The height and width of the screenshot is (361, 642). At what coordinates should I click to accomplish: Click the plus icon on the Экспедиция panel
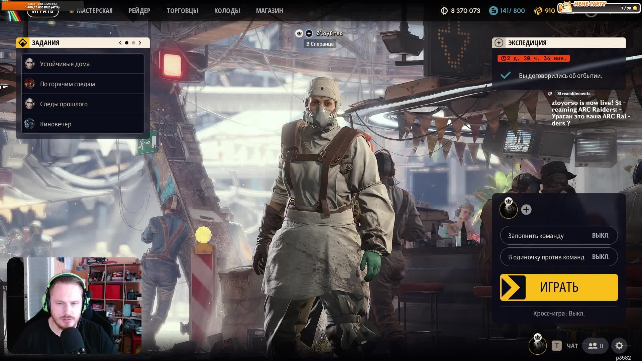tap(500, 43)
